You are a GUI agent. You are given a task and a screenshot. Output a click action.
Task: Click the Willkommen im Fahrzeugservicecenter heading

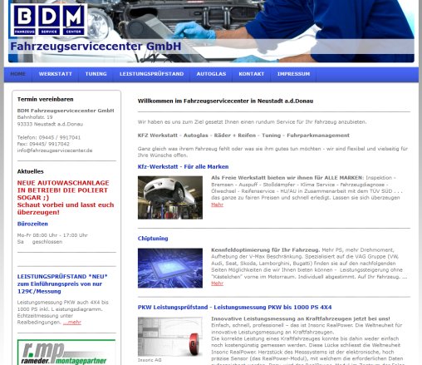pos(225,101)
